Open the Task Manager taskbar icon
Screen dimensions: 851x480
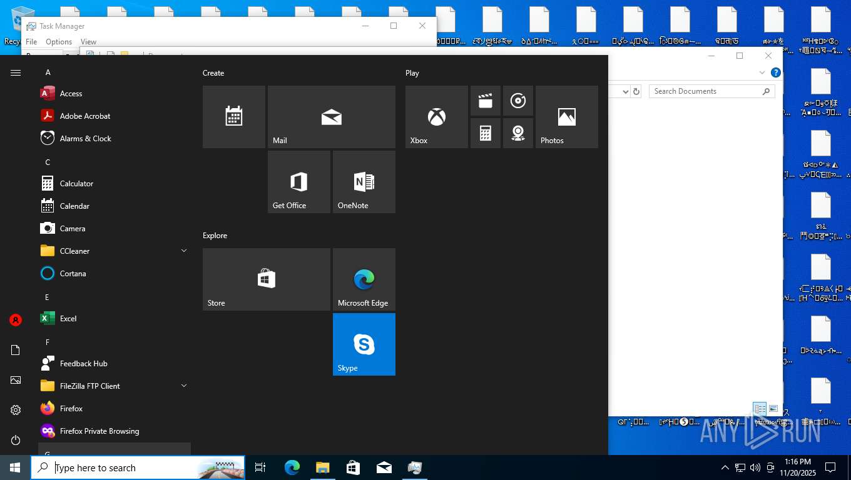tap(414, 467)
